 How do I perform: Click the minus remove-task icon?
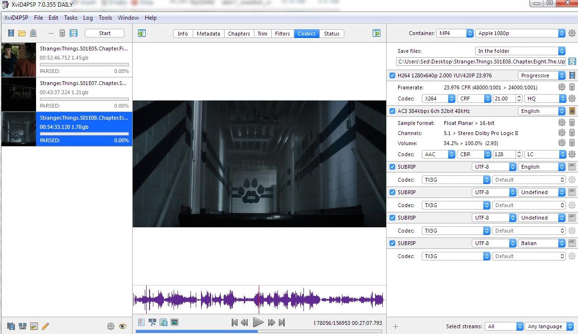(x=51, y=33)
